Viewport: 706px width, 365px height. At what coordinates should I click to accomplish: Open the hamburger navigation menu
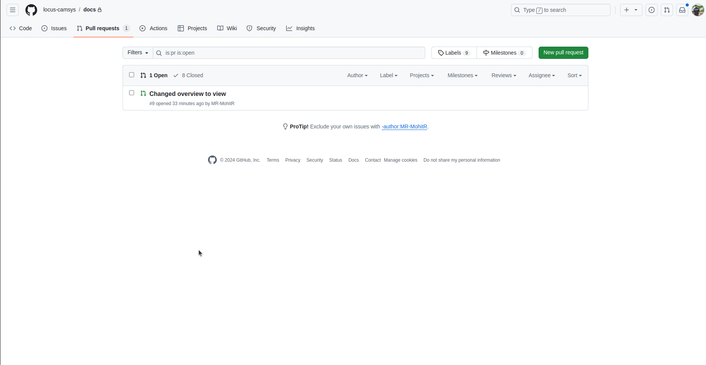click(13, 10)
